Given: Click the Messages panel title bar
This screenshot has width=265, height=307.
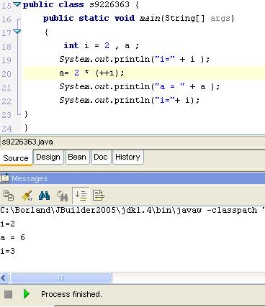Looking at the screenshot, I should 132,178.
